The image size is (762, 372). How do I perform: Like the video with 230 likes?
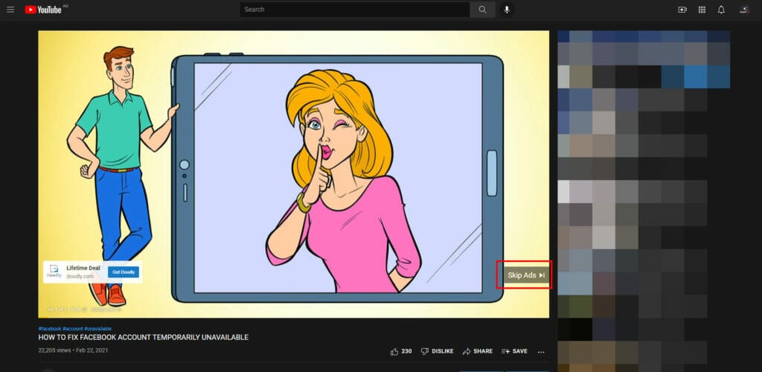(401, 351)
